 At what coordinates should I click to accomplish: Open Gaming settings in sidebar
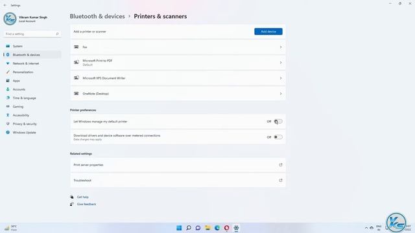tap(32, 107)
